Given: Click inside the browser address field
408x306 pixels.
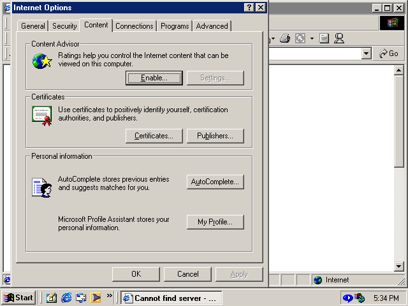Looking at the screenshot, I should 316,54.
